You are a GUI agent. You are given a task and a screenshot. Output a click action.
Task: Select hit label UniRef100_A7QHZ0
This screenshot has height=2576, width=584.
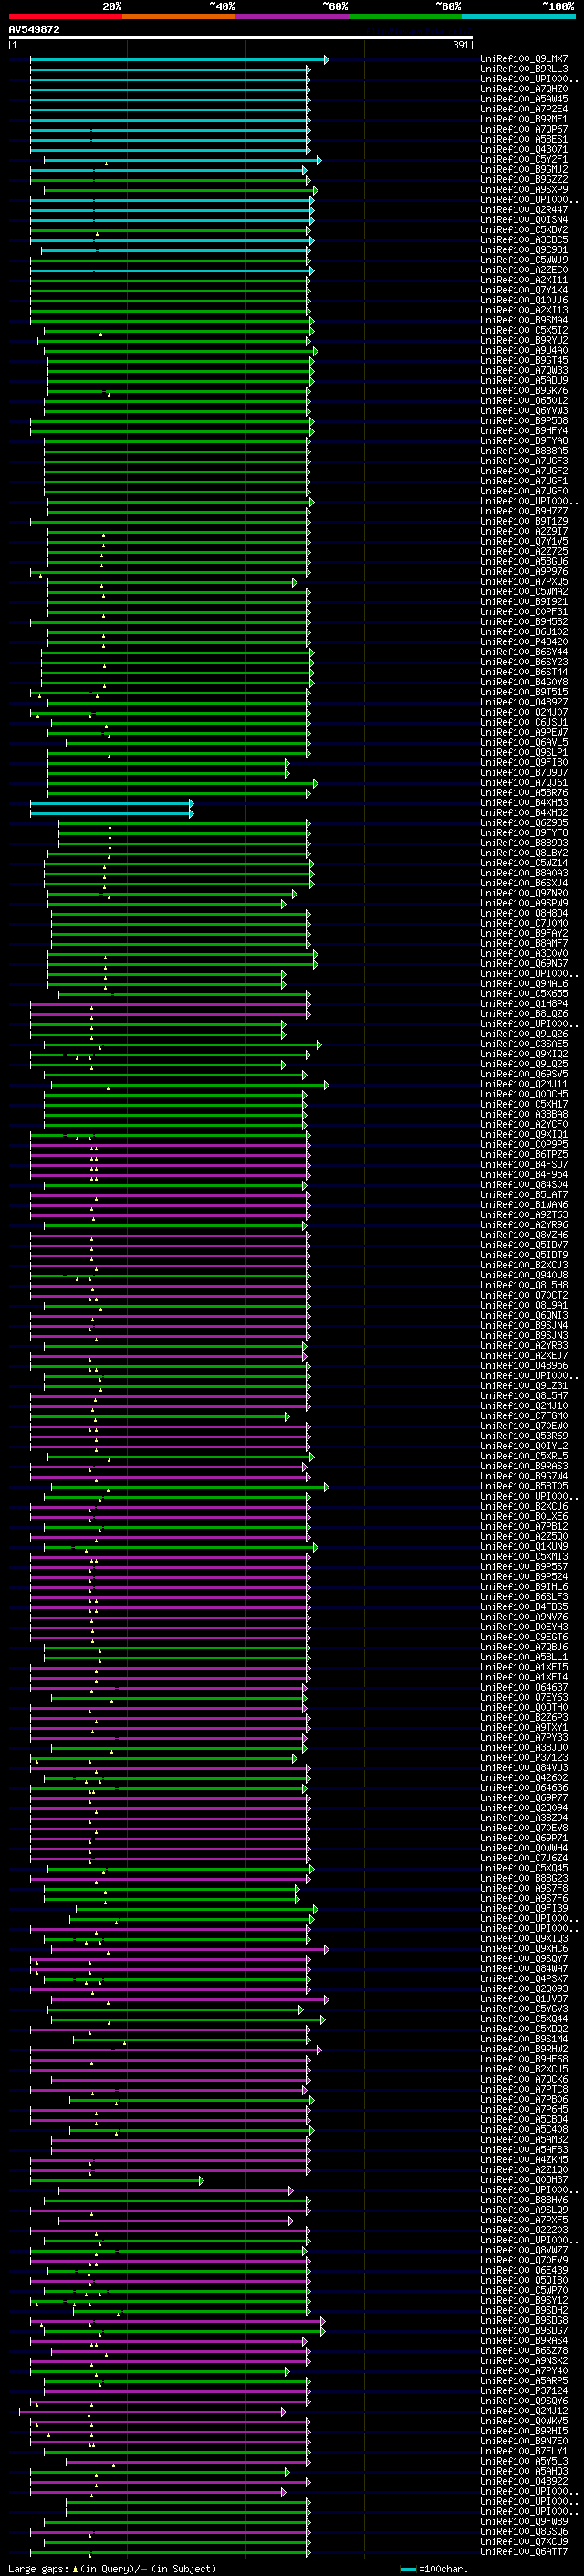point(524,90)
